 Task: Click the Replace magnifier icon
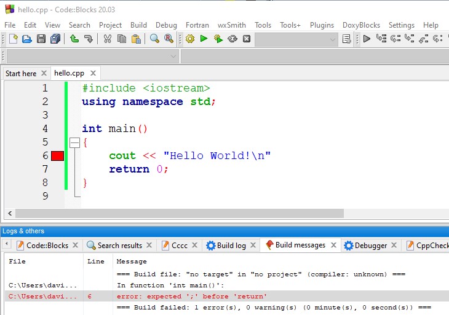tap(169, 39)
